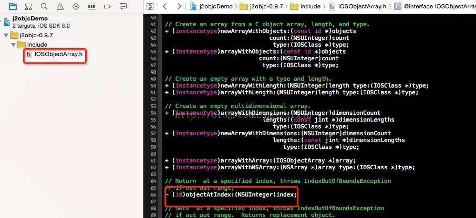Click comment 'Create an empty array with a type'

(249, 79)
